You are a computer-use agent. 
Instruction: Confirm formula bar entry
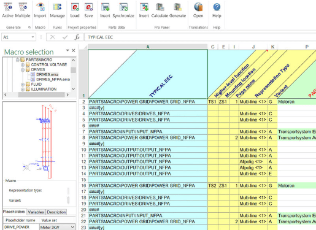tap(65, 37)
